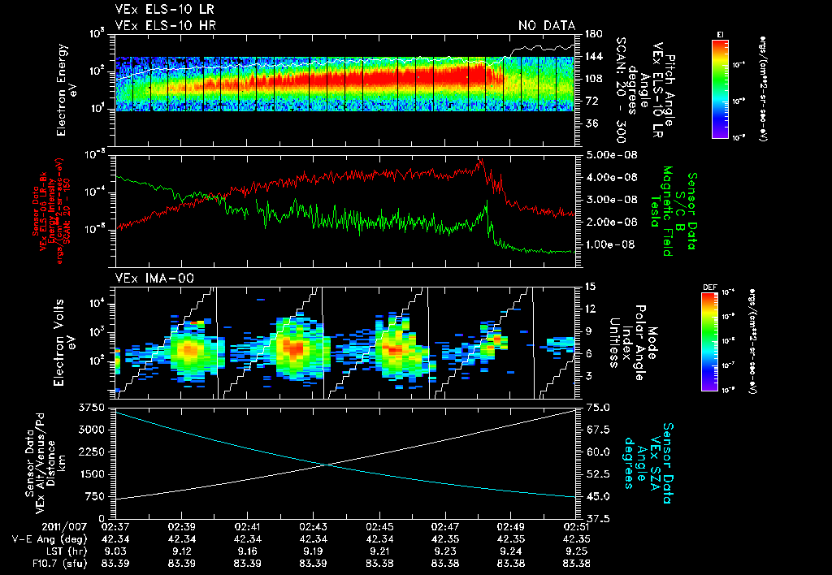Click the '02:41' time tick label
Screen dimensions: 832x575
247,527
